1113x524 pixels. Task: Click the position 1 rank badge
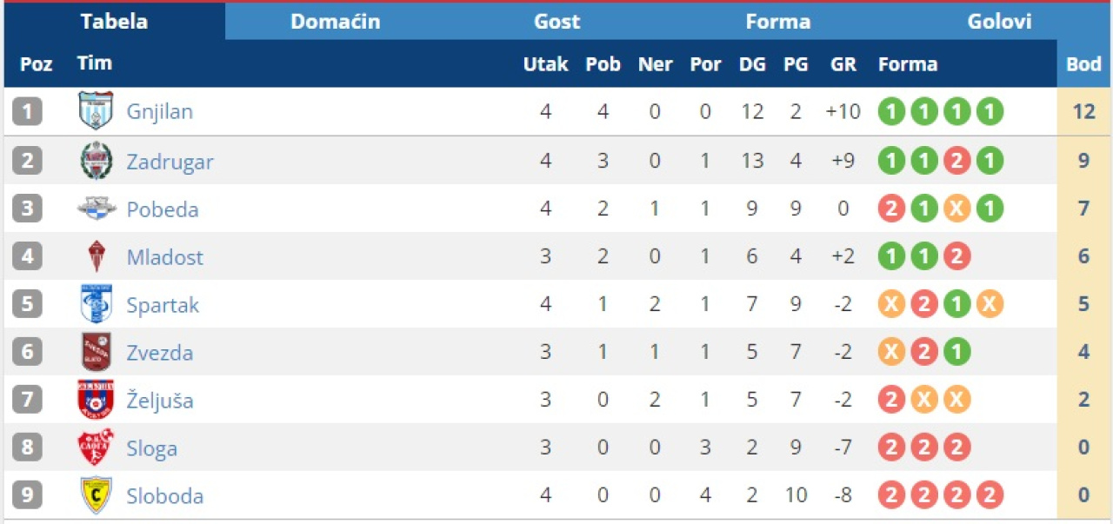(27, 111)
